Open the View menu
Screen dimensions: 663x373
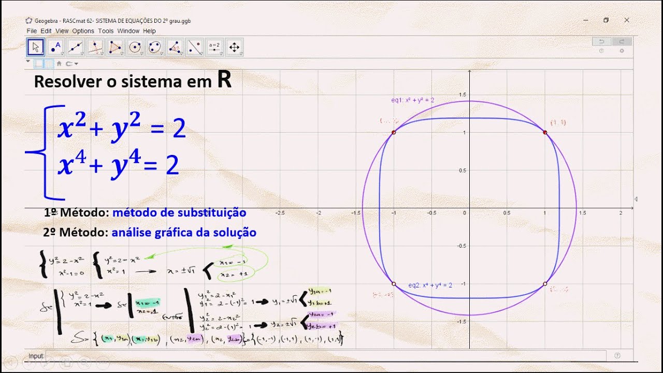62,31
